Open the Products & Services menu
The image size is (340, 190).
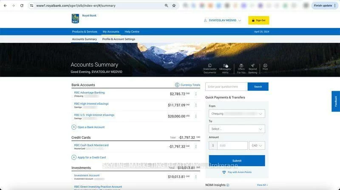point(85,31)
